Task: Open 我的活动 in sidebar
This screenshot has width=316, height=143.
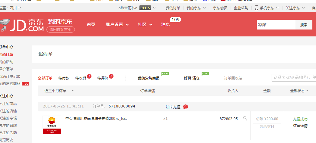Action: click(6, 62)
